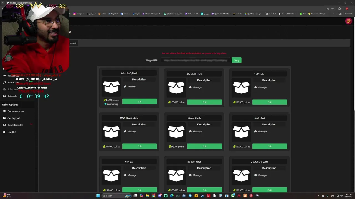355x199 pixels.
Task: Open Discord from the taskbar
Action: click(x=159, y=196)
